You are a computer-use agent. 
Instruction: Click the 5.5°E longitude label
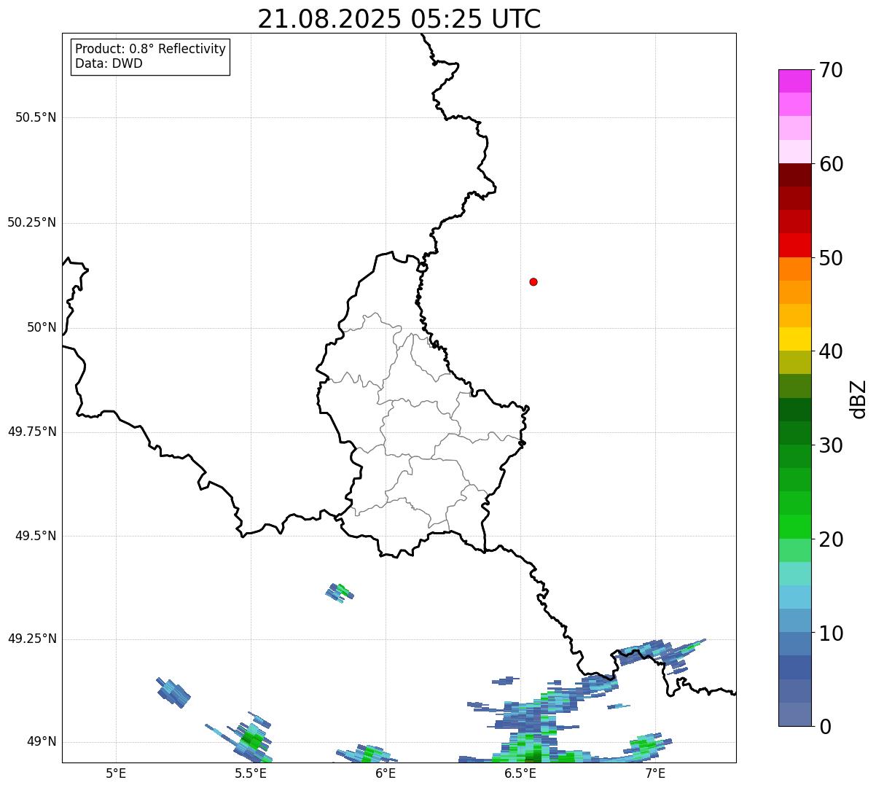[251, 773]
